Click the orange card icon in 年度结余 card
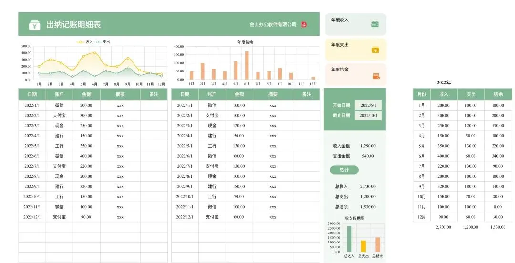The image size is (515, 263). click(x=376, y=76)
